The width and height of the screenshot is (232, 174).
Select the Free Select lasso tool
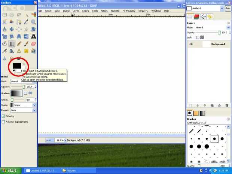[19, 15]
